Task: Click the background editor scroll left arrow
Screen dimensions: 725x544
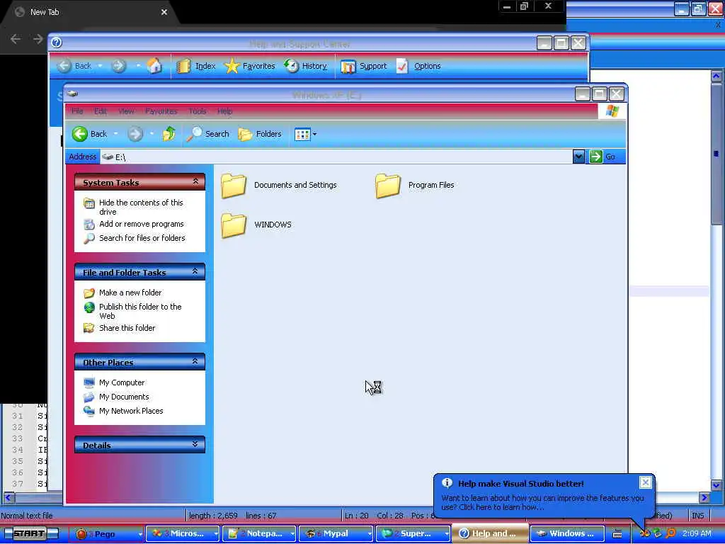Action: pos(8,498)
